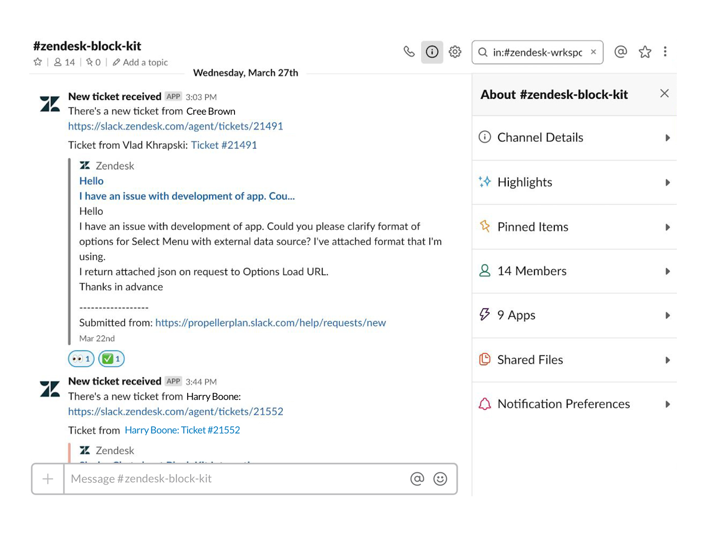The width and height of the screenshot is (706, 534).
Task: Toggle the channel info icon
Action: point(432,52)
